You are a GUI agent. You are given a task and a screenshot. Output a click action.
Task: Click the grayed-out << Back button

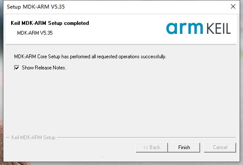click(152, 147)
